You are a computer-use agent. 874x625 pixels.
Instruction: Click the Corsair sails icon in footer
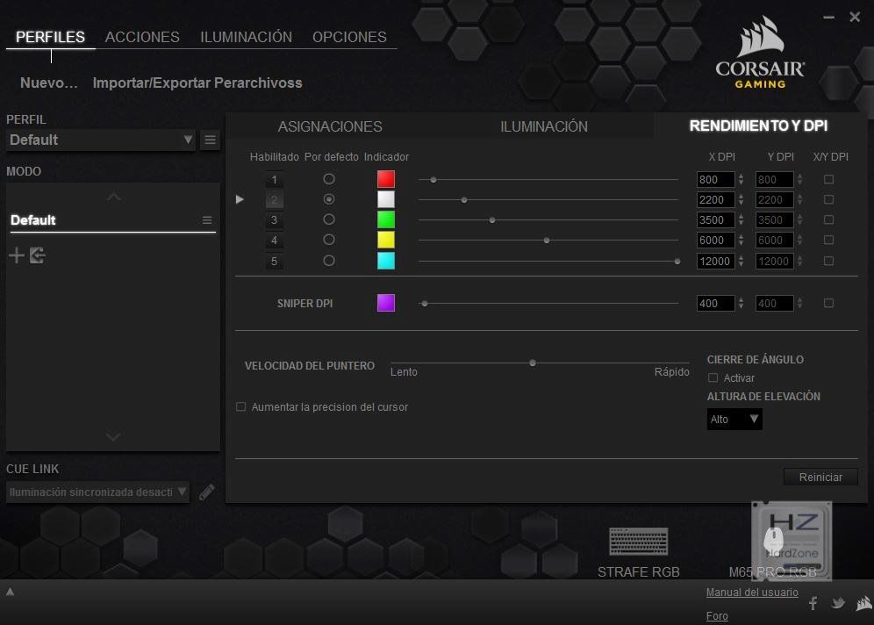tap(864, 603)
